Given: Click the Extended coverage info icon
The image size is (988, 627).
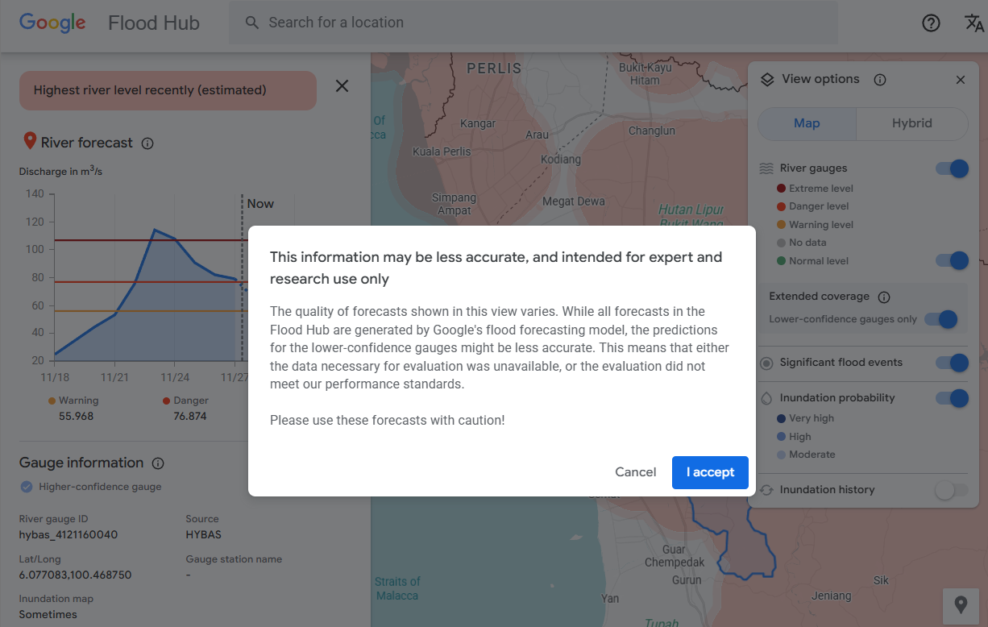Looking at the screenshot, I should pos(883,297).
